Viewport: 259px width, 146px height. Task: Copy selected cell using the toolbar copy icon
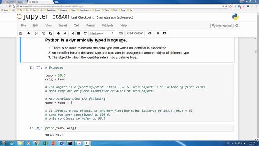pos(43,33)
